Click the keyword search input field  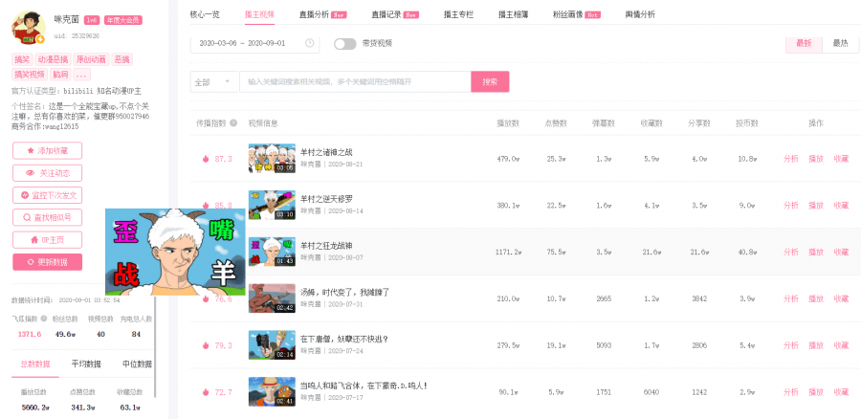click(354, 82)
